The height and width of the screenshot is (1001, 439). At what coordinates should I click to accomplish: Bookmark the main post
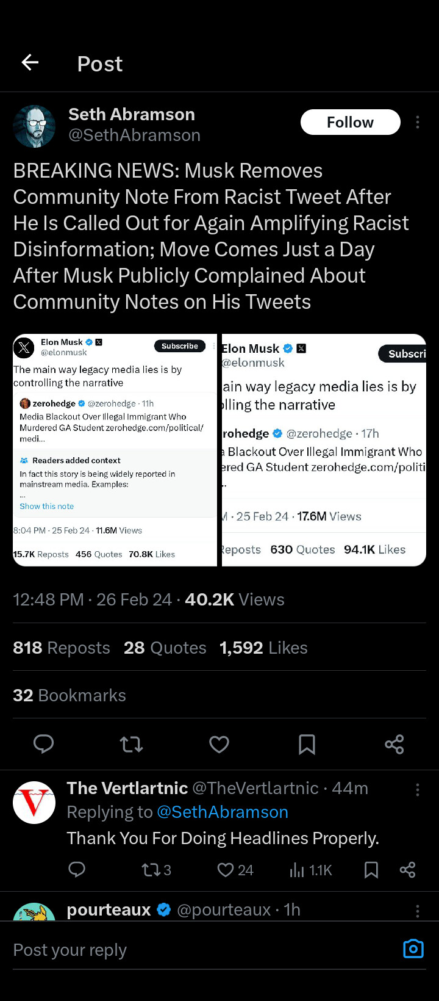tap(307, 744)
